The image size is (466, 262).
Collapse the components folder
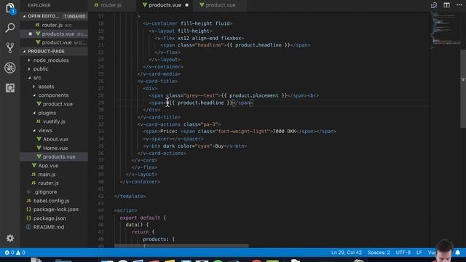(54, 95)
